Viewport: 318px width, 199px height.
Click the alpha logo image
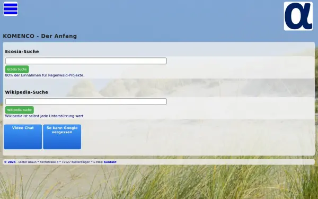coord(298,16)
